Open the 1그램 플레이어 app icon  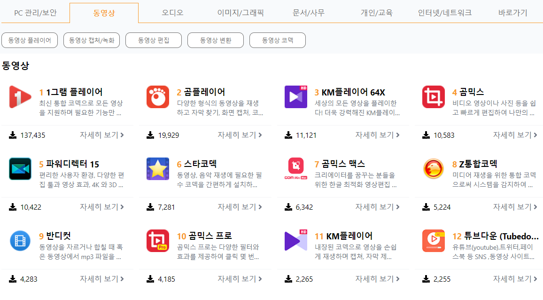[x=20, y=97]
